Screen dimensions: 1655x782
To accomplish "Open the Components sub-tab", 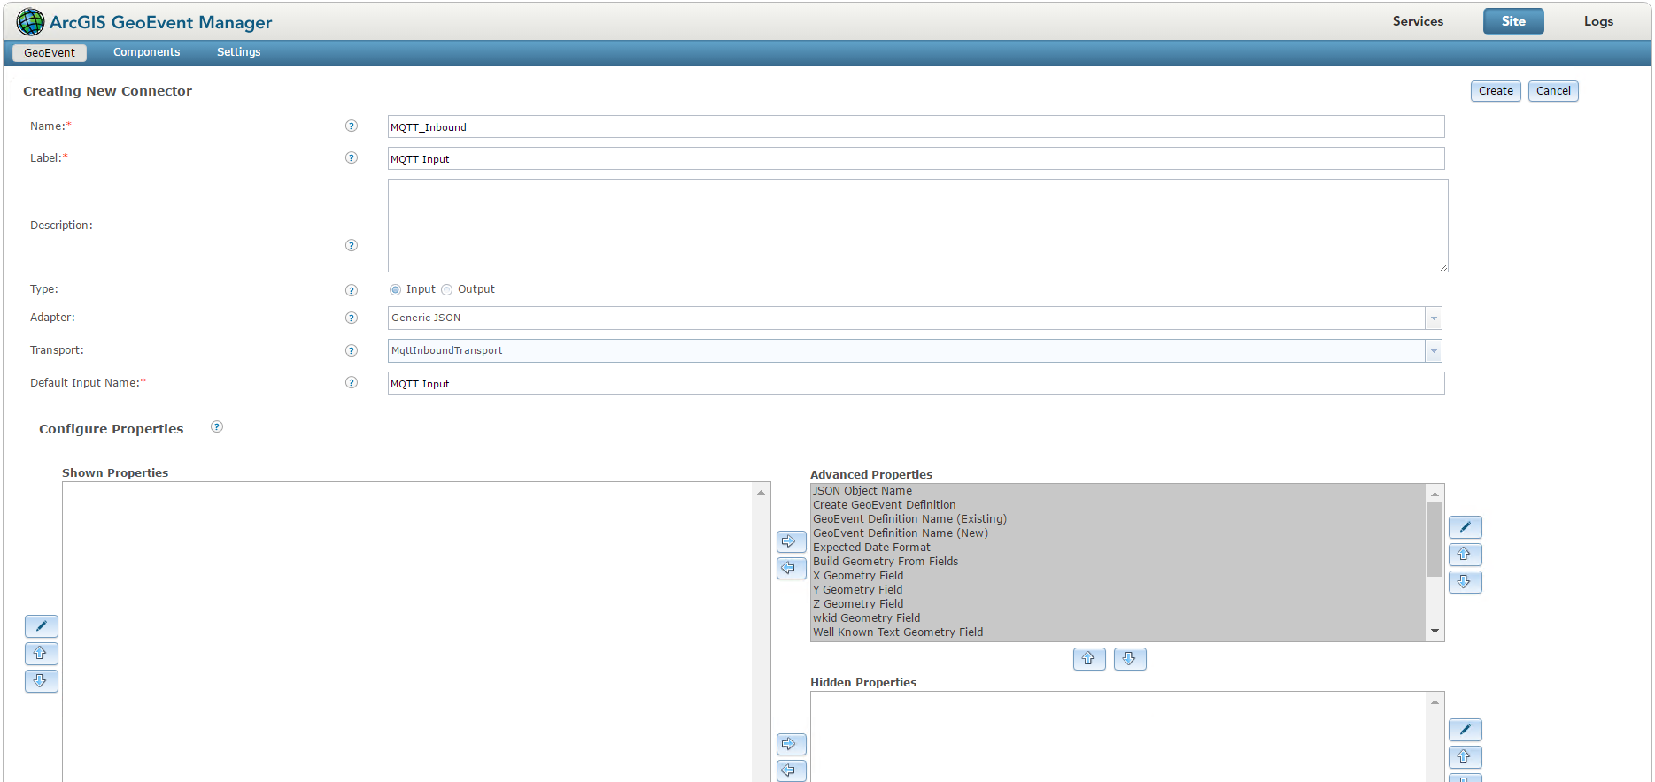I will [x=147, y=52].
